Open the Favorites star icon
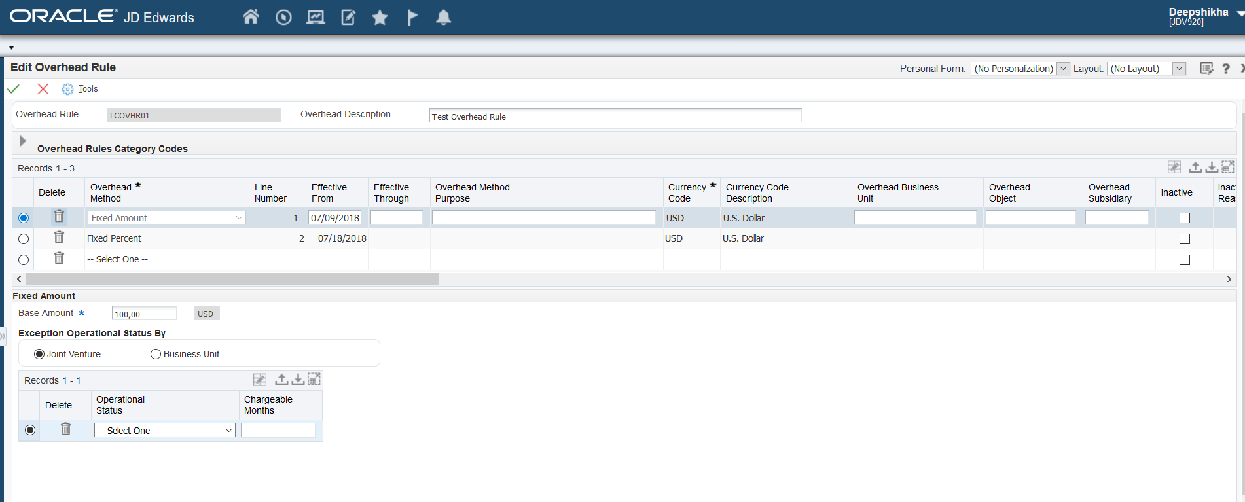The height and width of the screenshot is (502, 1245). click(380, 18)
